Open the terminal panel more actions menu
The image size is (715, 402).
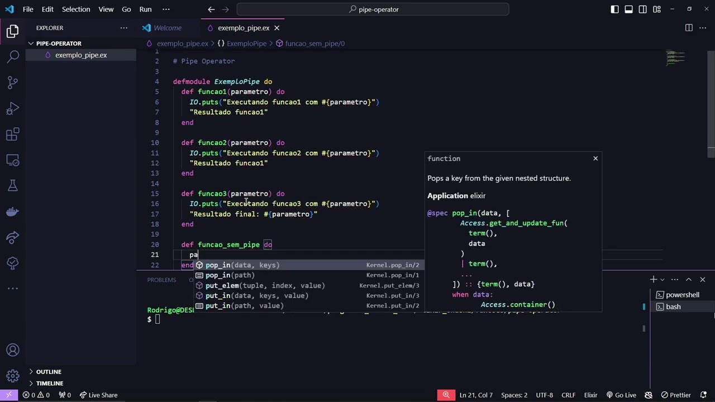(675, 279)
